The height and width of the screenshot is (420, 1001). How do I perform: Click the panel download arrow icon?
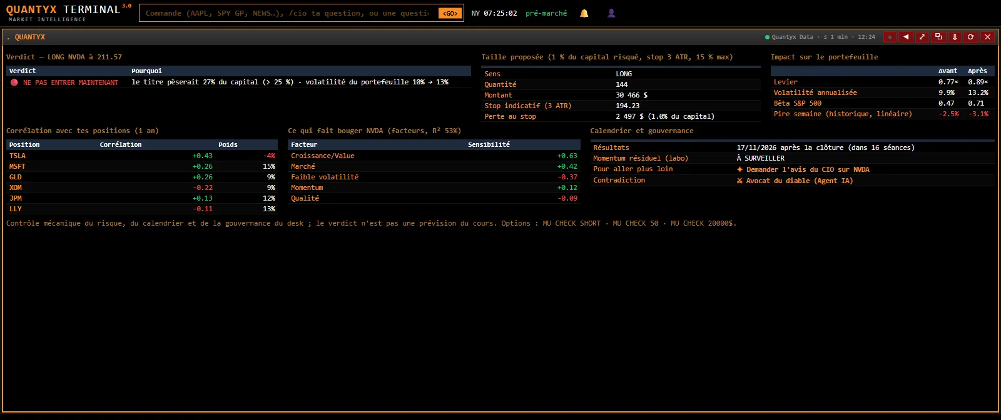[955, 37]
